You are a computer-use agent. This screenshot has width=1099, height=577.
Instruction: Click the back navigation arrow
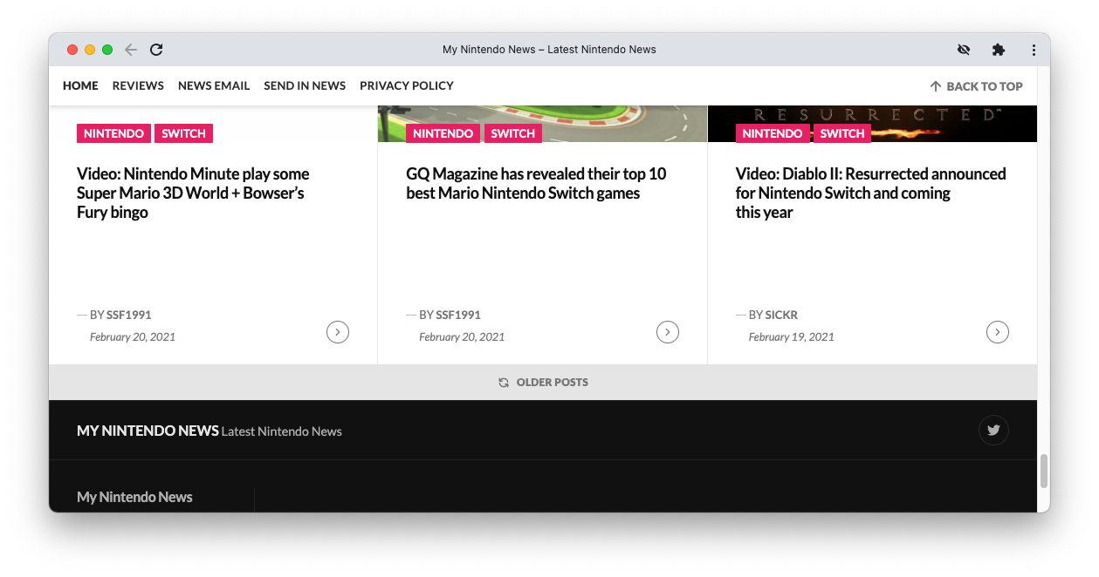point(131,50)
